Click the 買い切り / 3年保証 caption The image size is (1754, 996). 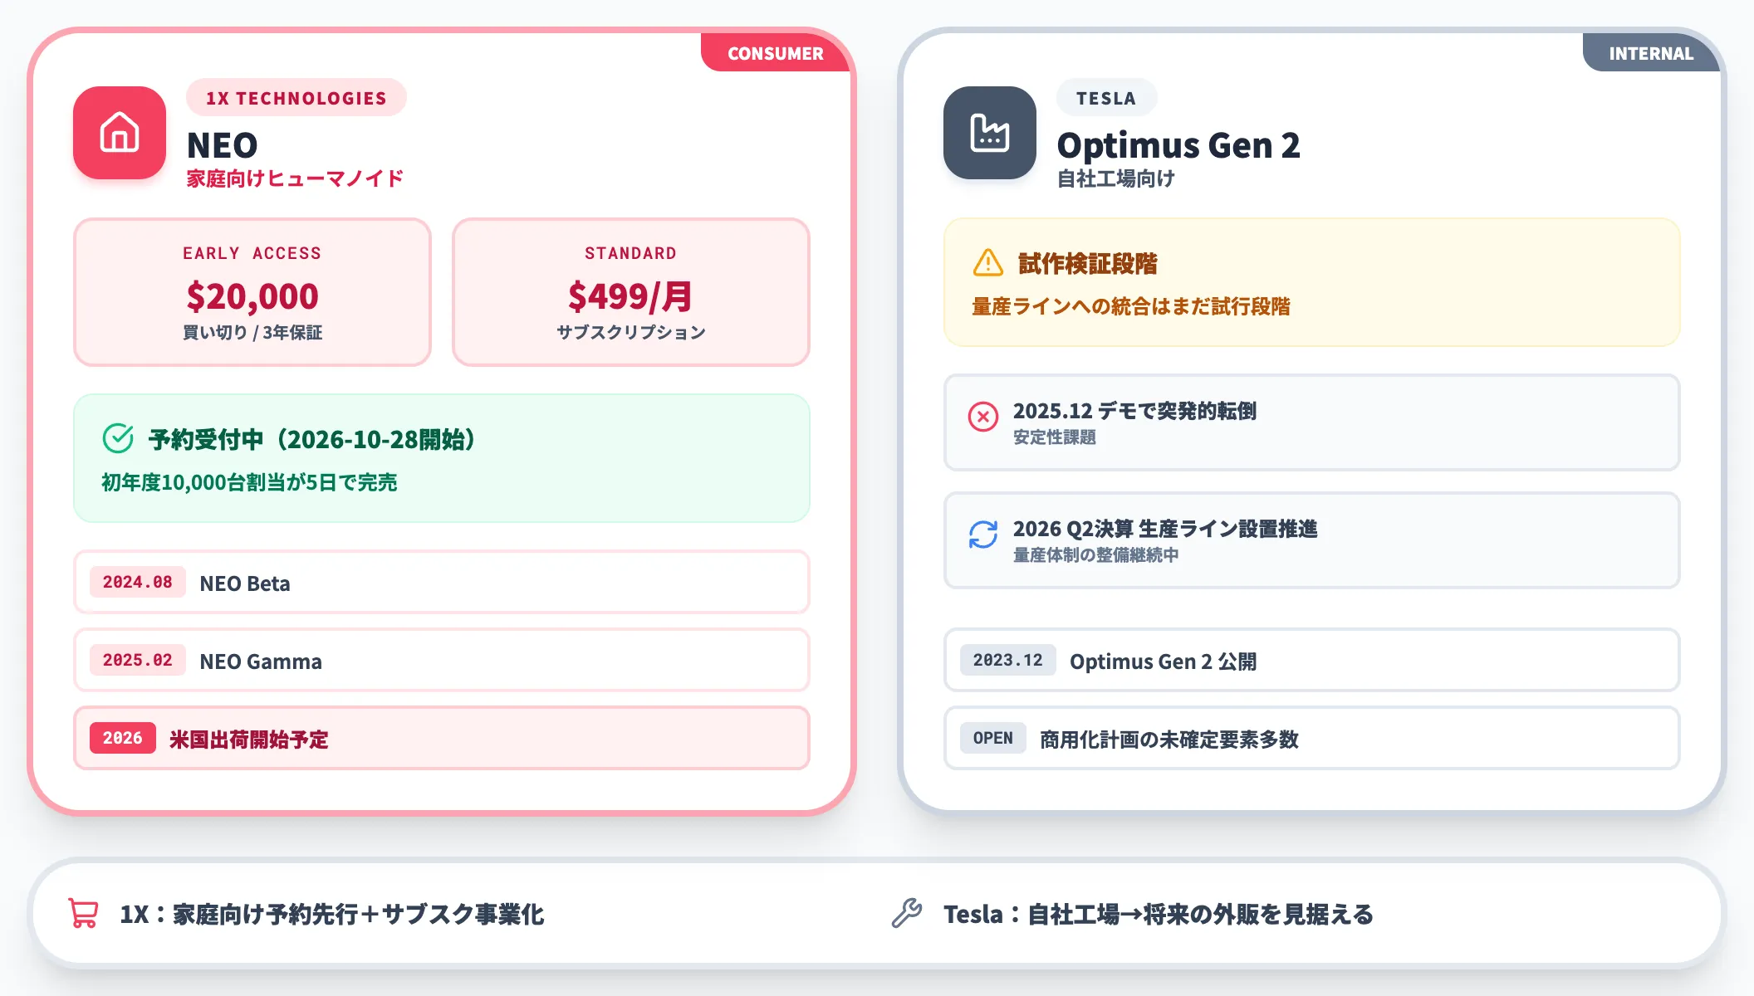coord(252,332)
